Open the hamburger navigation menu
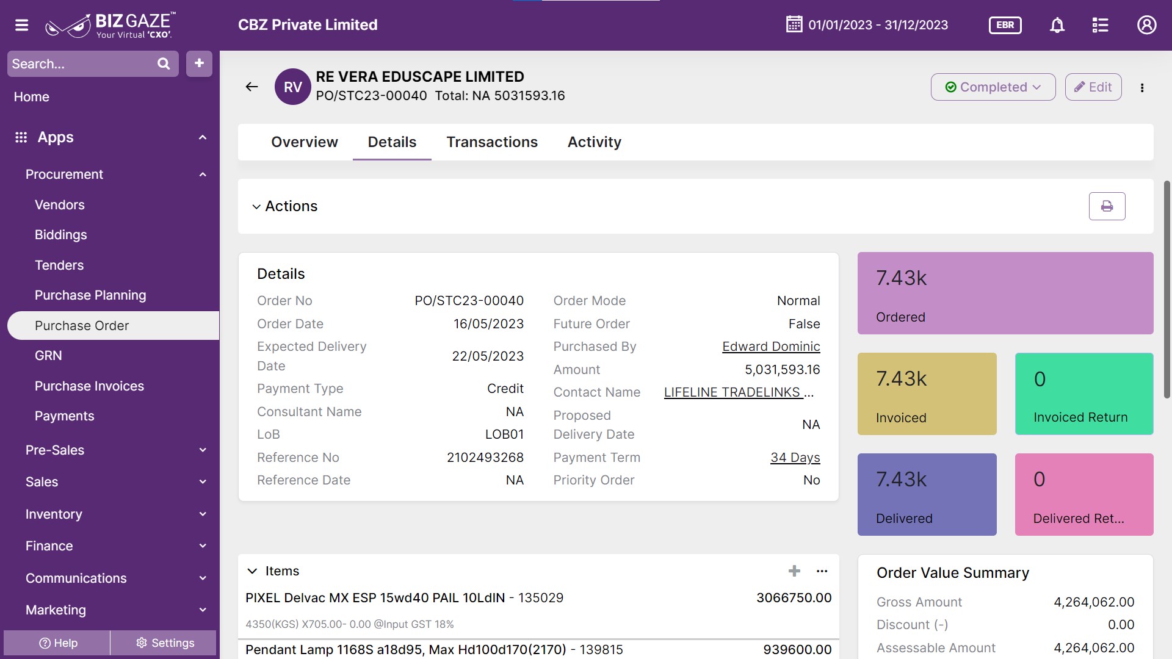 point(22,25)
